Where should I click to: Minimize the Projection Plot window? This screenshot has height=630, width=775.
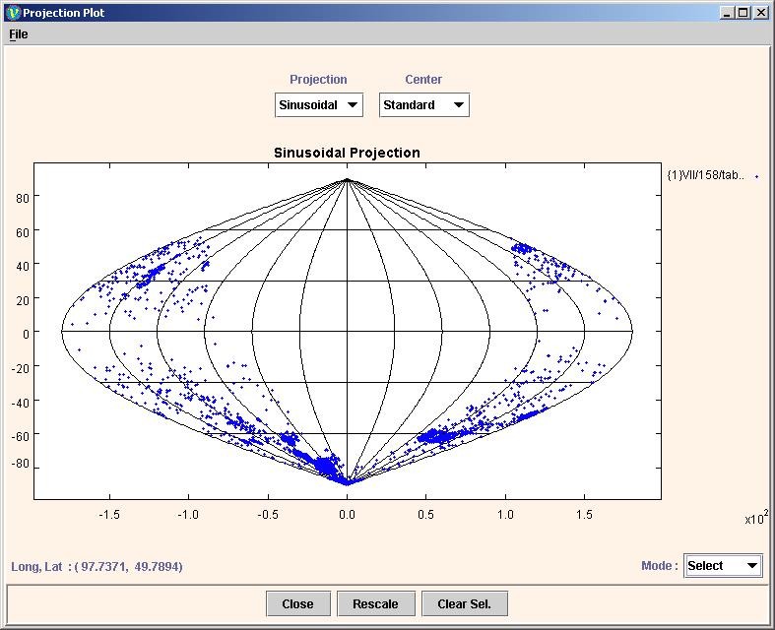coord(727,13)
